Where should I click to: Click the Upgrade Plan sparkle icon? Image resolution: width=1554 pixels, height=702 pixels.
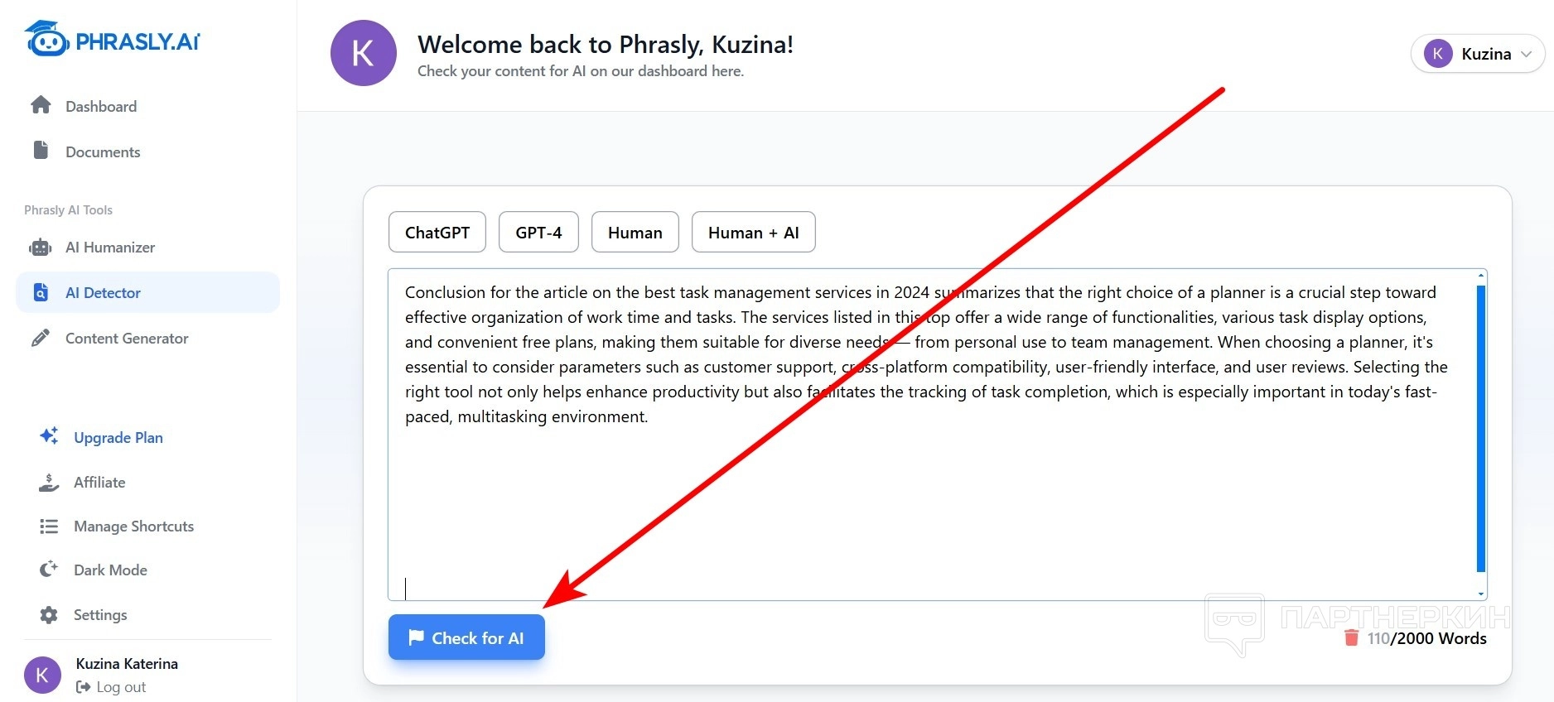49,435
